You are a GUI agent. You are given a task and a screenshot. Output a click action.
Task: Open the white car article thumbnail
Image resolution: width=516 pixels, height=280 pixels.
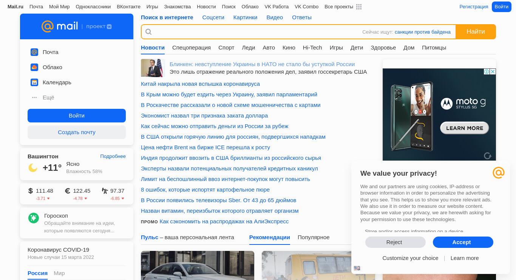[x=198, y=265]
